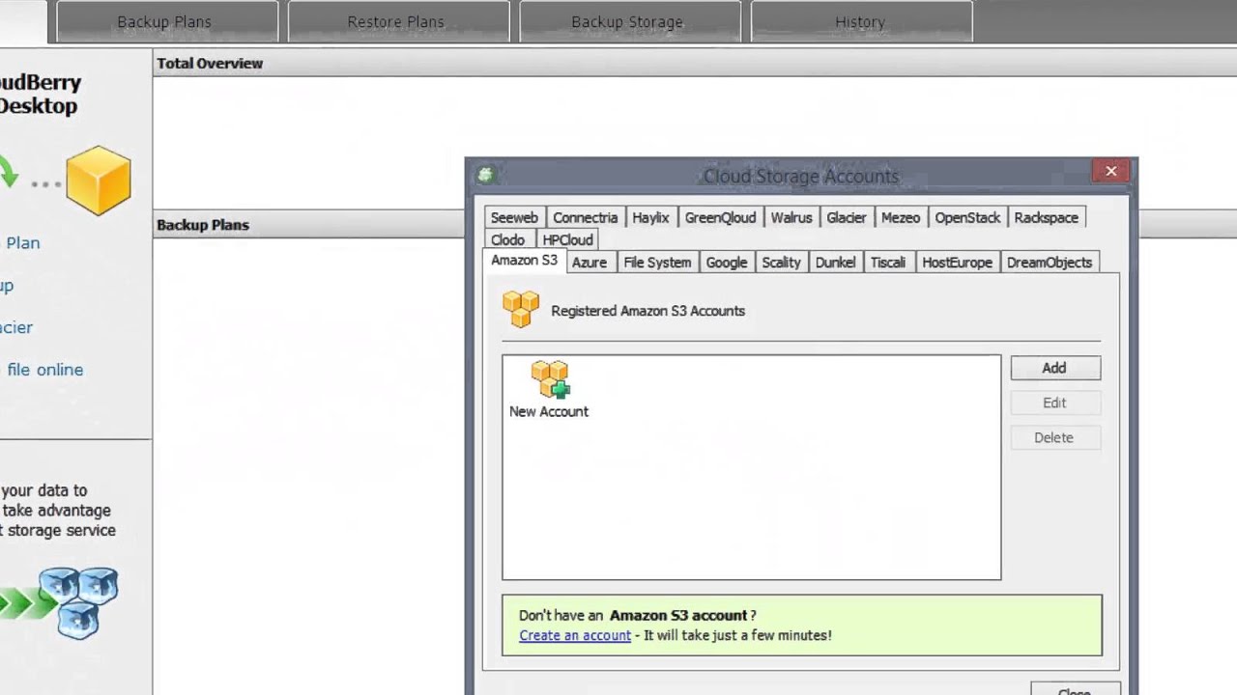Image resolution: width=1237 pixels, height=695 pixels.
Task: Click the Edit button
Action: [1055, 403]
